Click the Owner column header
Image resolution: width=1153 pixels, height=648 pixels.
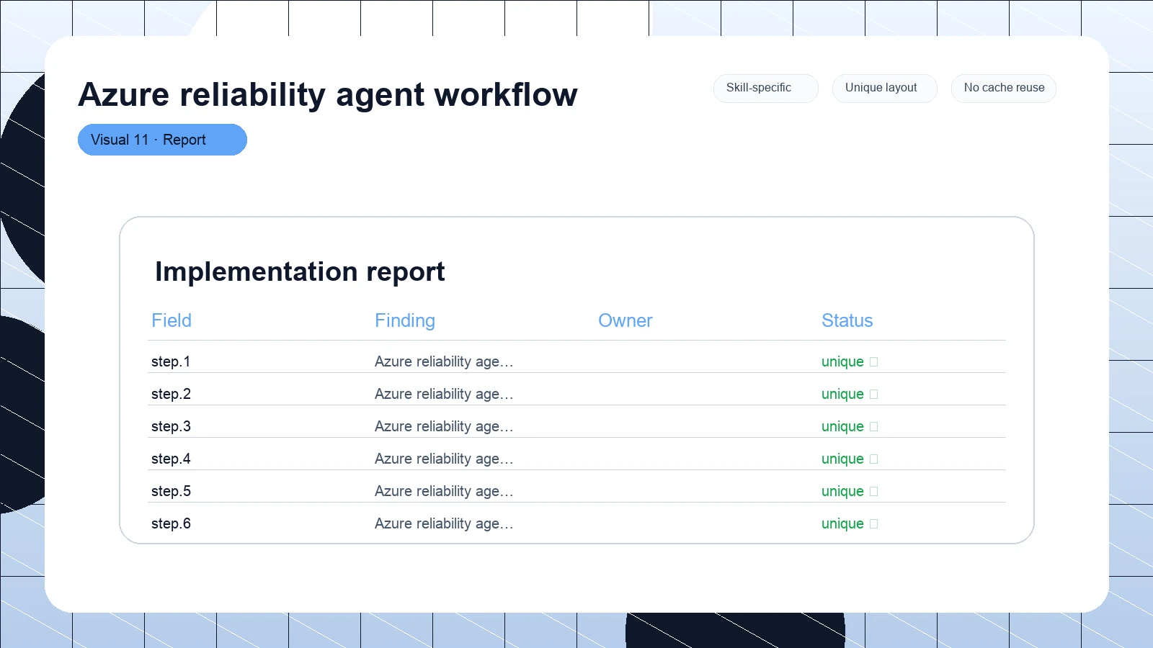pyautogui.click(x=626, y=320)
